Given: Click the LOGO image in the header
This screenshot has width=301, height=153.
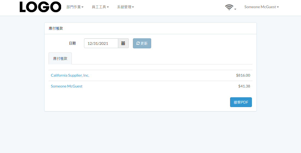Looking at the screenshot, I should coord(40,7).
